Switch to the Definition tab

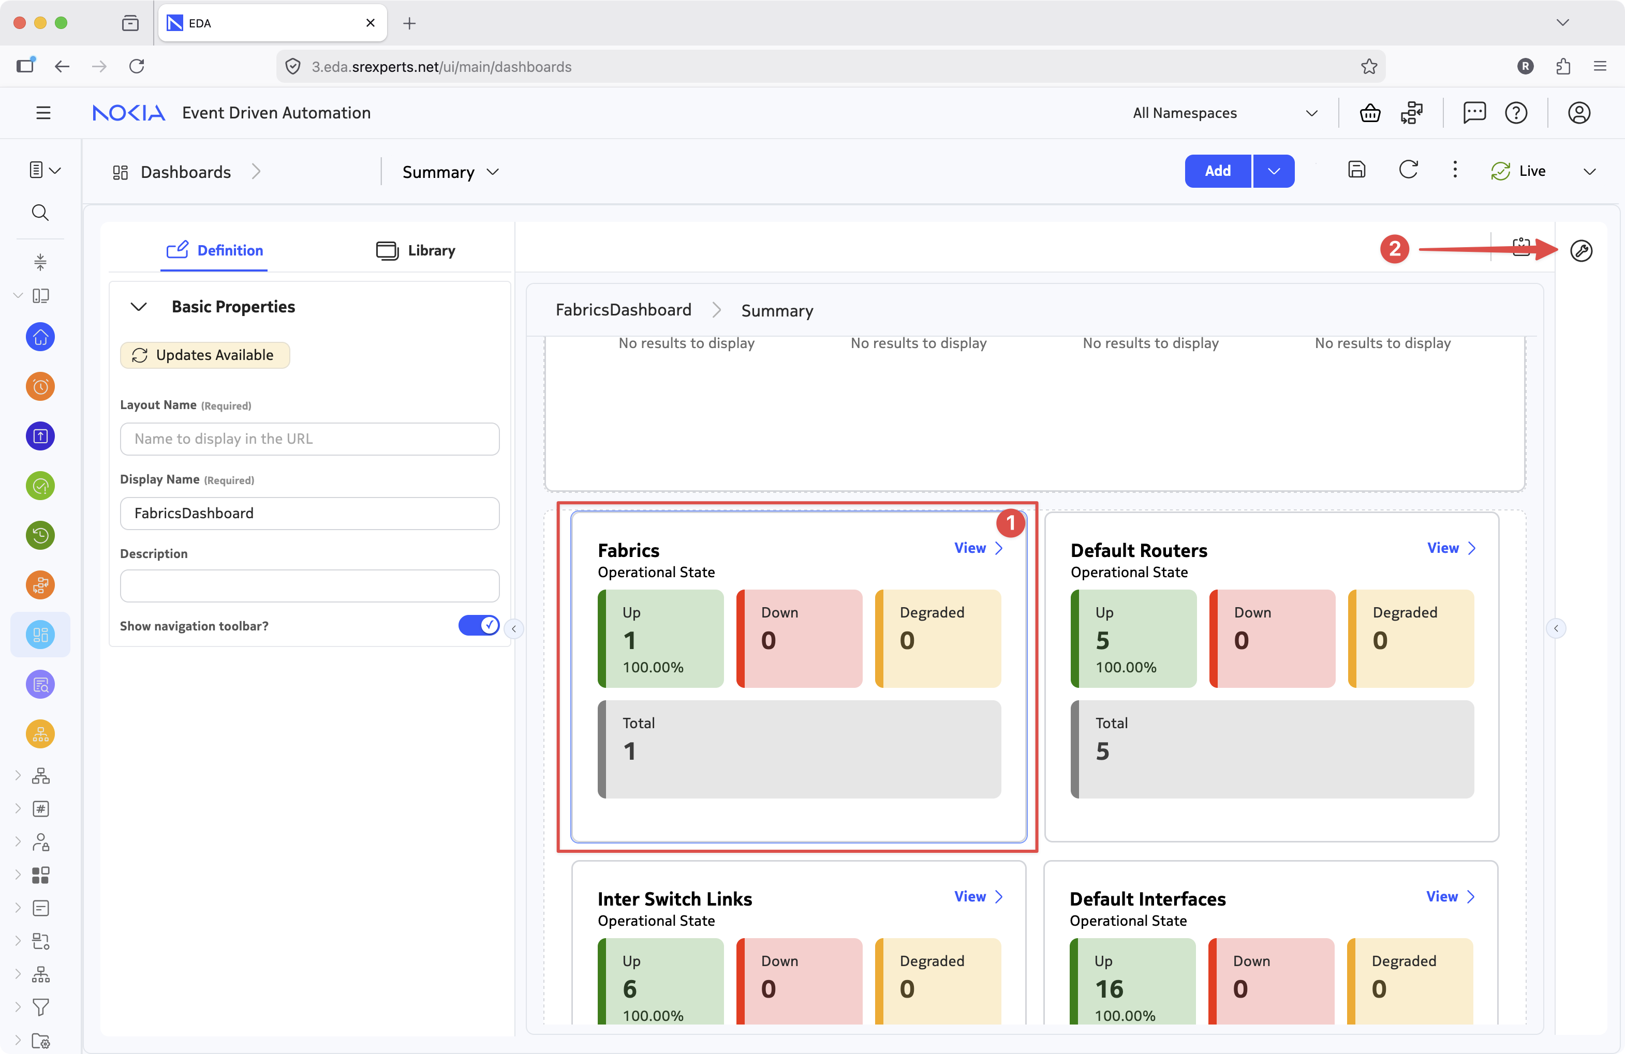[x=214, y=250]
